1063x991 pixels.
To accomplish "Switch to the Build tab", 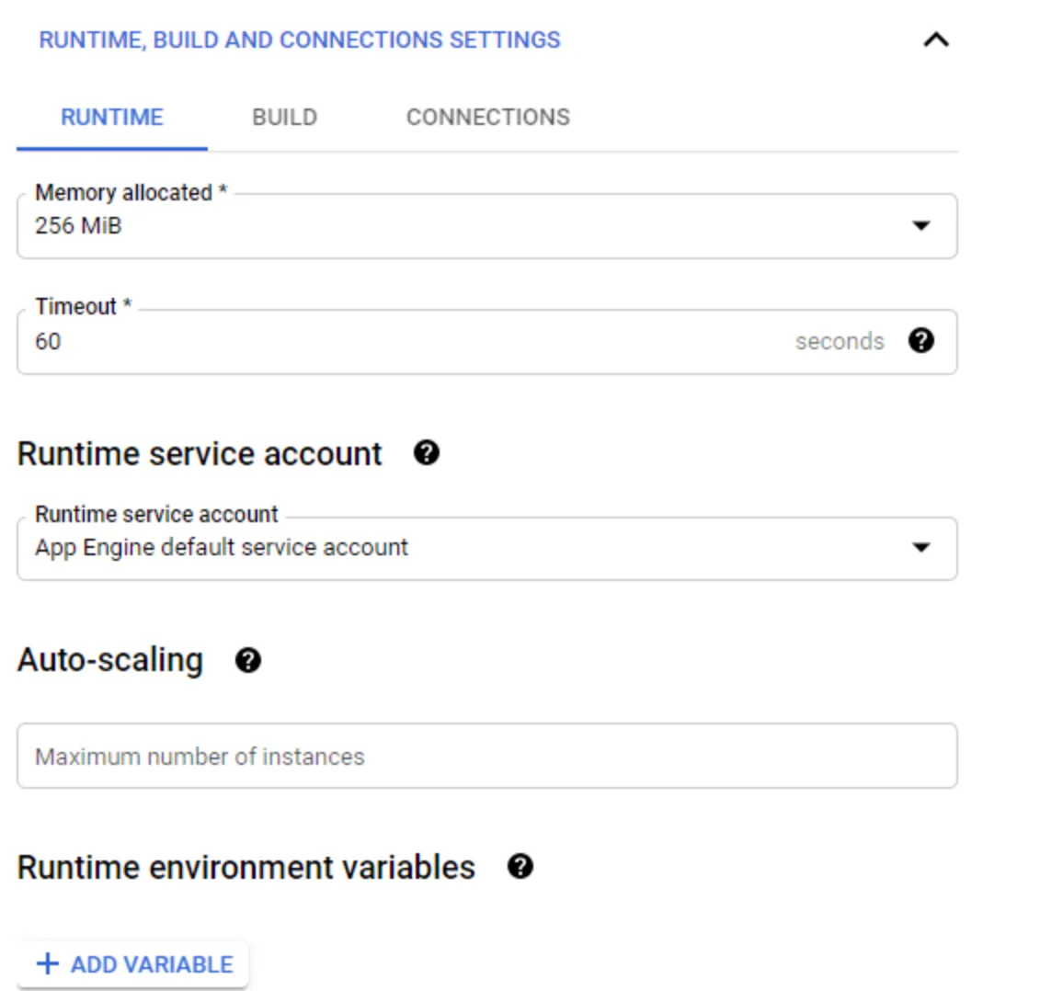I will 284,117.
